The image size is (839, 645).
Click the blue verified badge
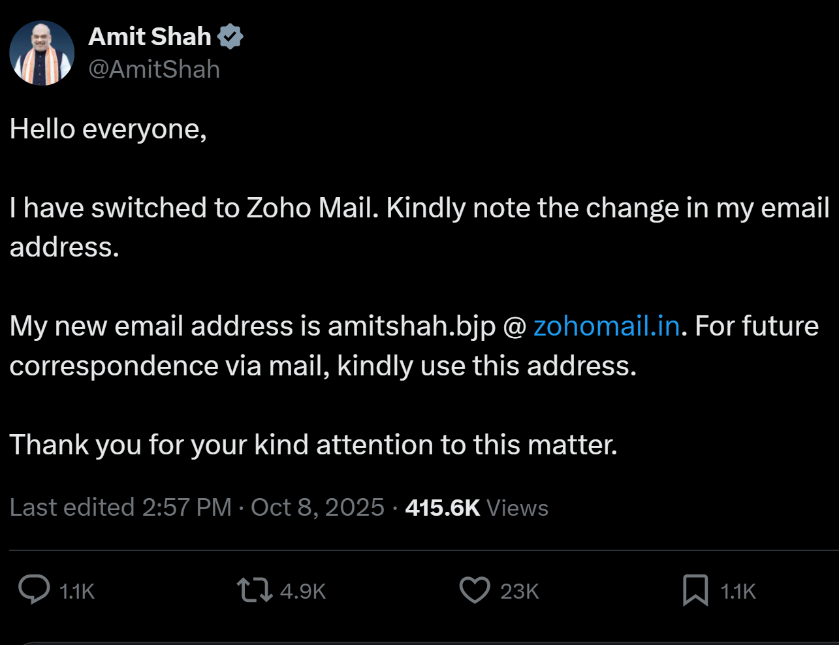230,37
